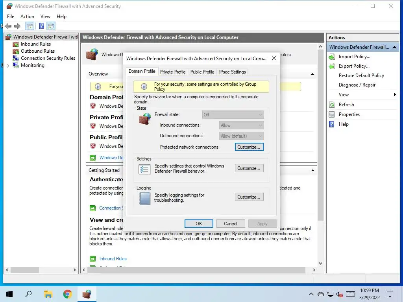Open the Help menu in menu bar
This screenshot has height=302, width=403.
(x=61, y=17)
